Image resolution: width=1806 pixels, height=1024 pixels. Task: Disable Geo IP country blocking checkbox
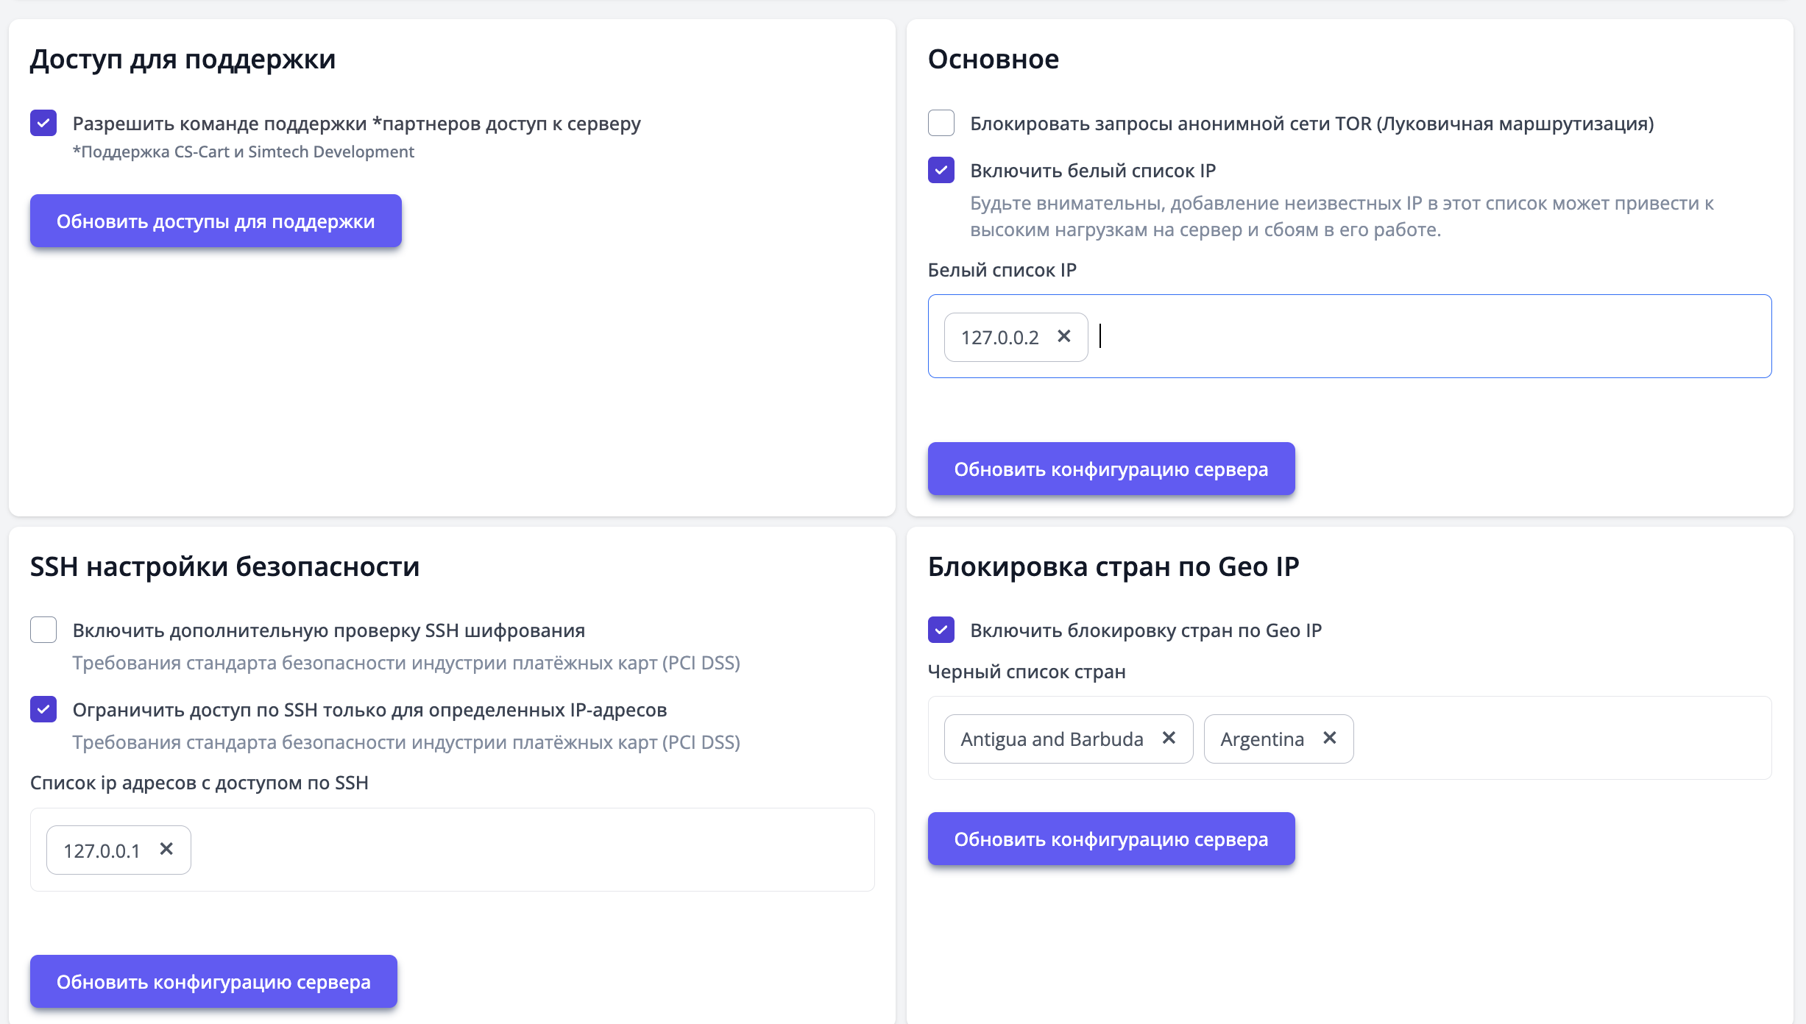coord(941,630)
